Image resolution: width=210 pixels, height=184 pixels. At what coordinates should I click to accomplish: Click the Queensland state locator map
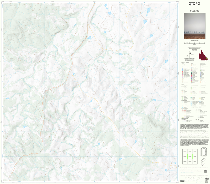203,55
